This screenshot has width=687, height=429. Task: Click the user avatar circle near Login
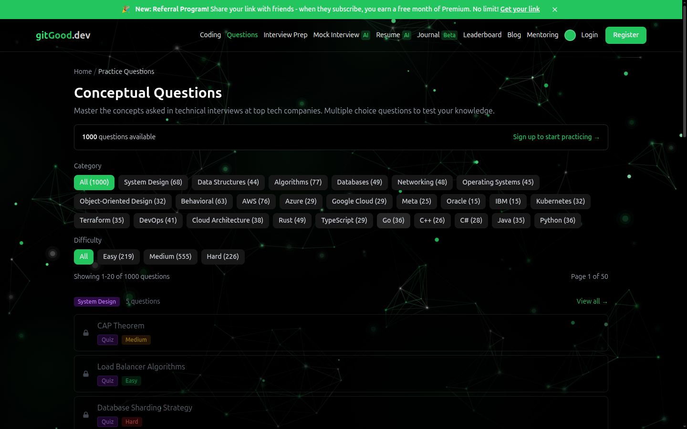coord(570,35)
